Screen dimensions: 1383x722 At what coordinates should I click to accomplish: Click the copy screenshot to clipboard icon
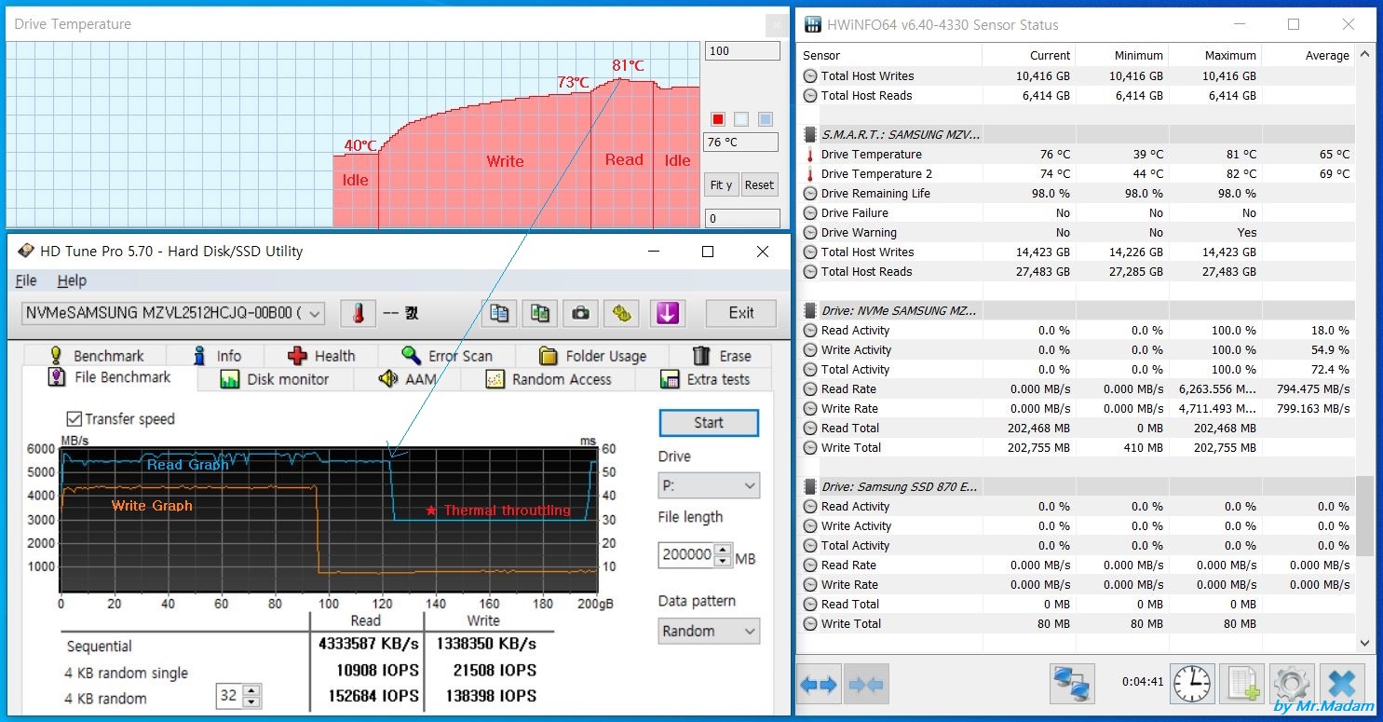pos(540,313)
